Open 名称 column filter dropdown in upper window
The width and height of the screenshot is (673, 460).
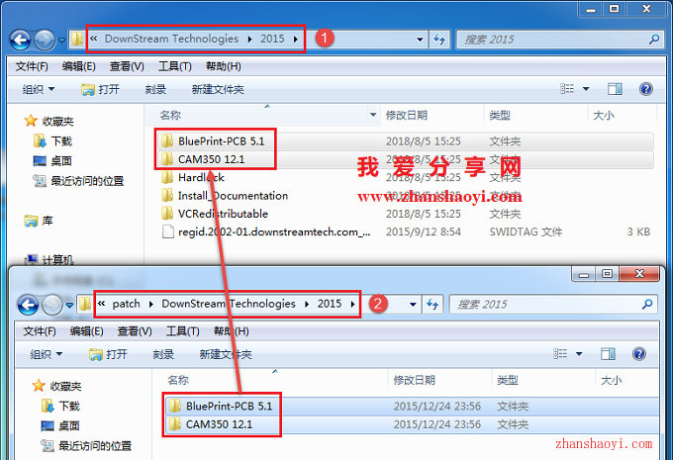(x=373, y=115)
